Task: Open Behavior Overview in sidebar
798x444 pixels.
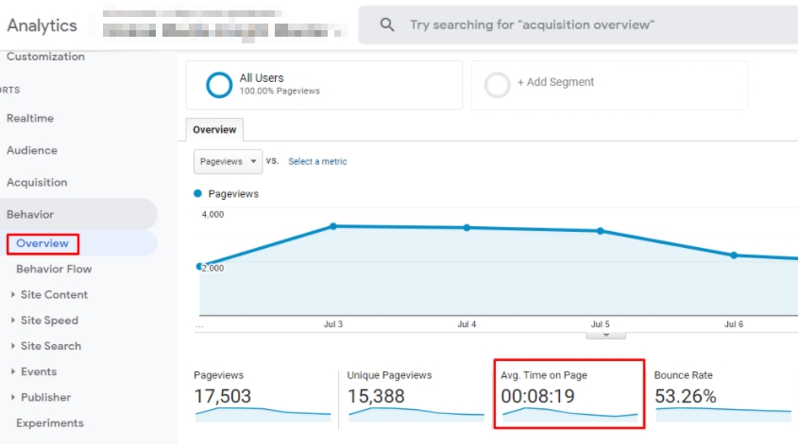Action: [42, 243]
